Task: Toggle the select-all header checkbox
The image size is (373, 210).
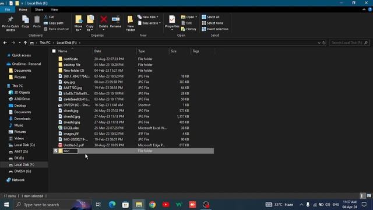Action: tap(54, 51)
